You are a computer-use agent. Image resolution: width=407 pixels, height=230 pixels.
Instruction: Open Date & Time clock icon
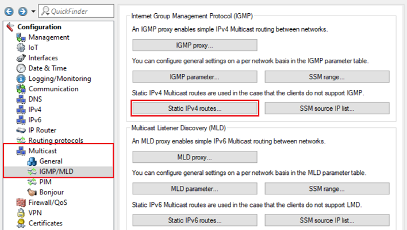point(20,68)
